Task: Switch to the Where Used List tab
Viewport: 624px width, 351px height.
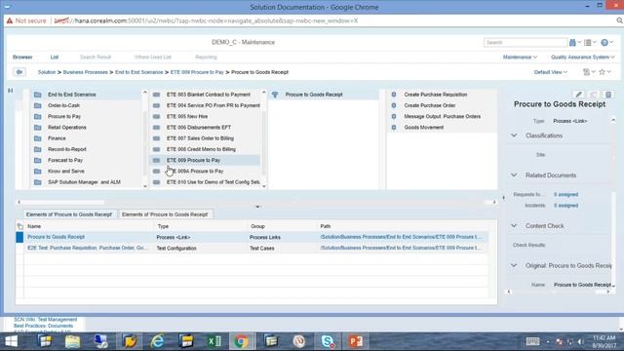Action: tap(153, 57)
